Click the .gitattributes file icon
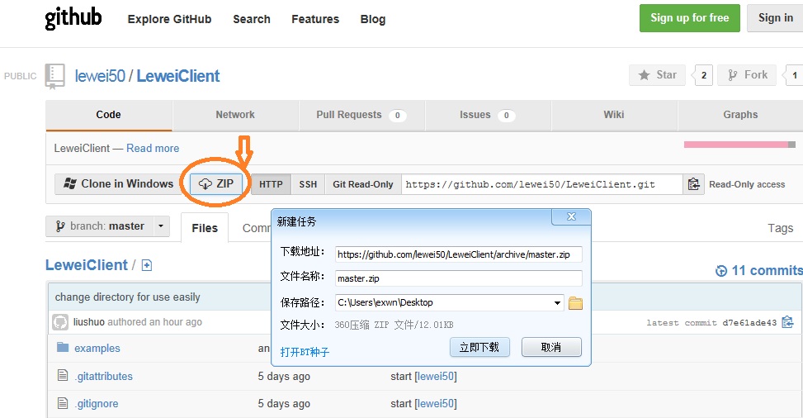 click(x=63, y=375)
